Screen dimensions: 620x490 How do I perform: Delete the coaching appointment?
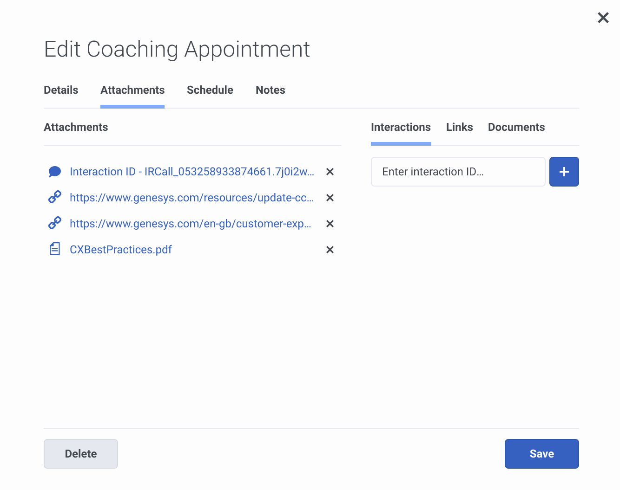(x=81, y=454)
